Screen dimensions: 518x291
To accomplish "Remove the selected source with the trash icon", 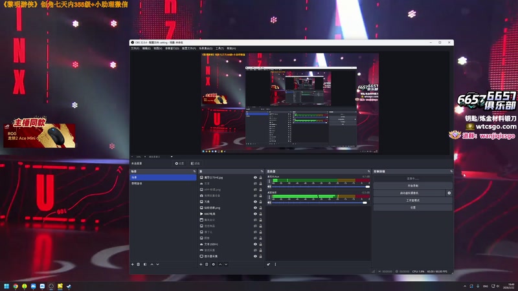I will click(207, 264).
